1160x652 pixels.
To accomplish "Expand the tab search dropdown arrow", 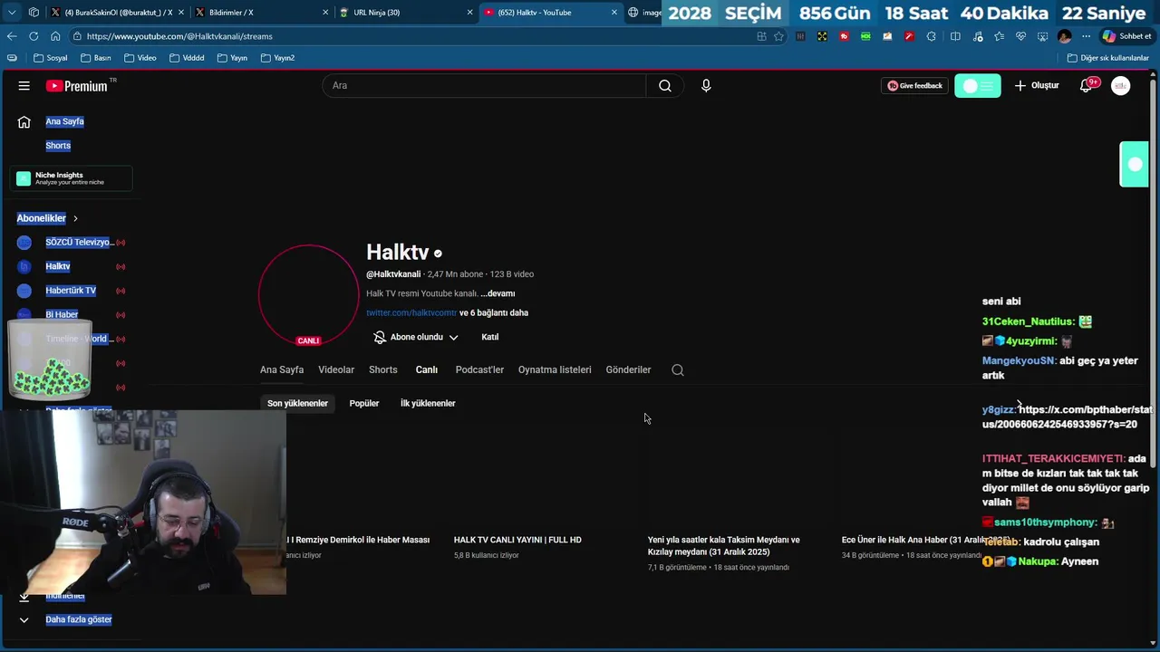I will point(12,13).
